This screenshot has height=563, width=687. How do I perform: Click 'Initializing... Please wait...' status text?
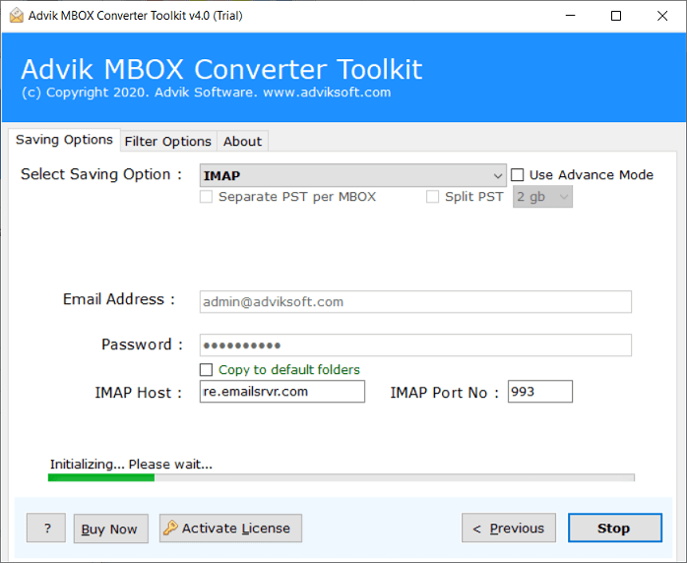(x=131, y=464)
